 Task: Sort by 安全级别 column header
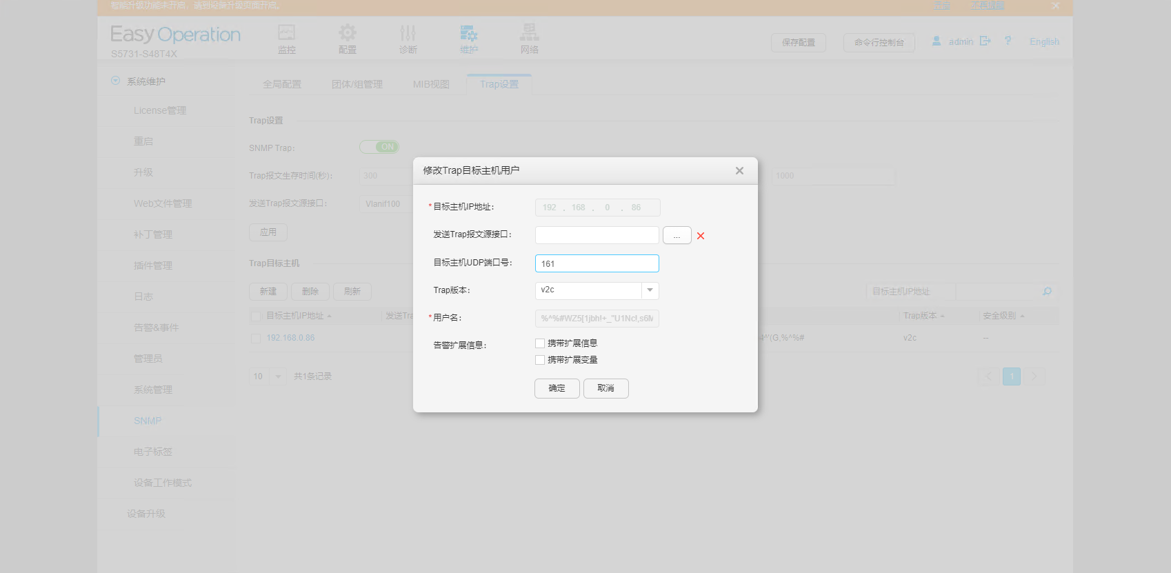click(1003, 316)
